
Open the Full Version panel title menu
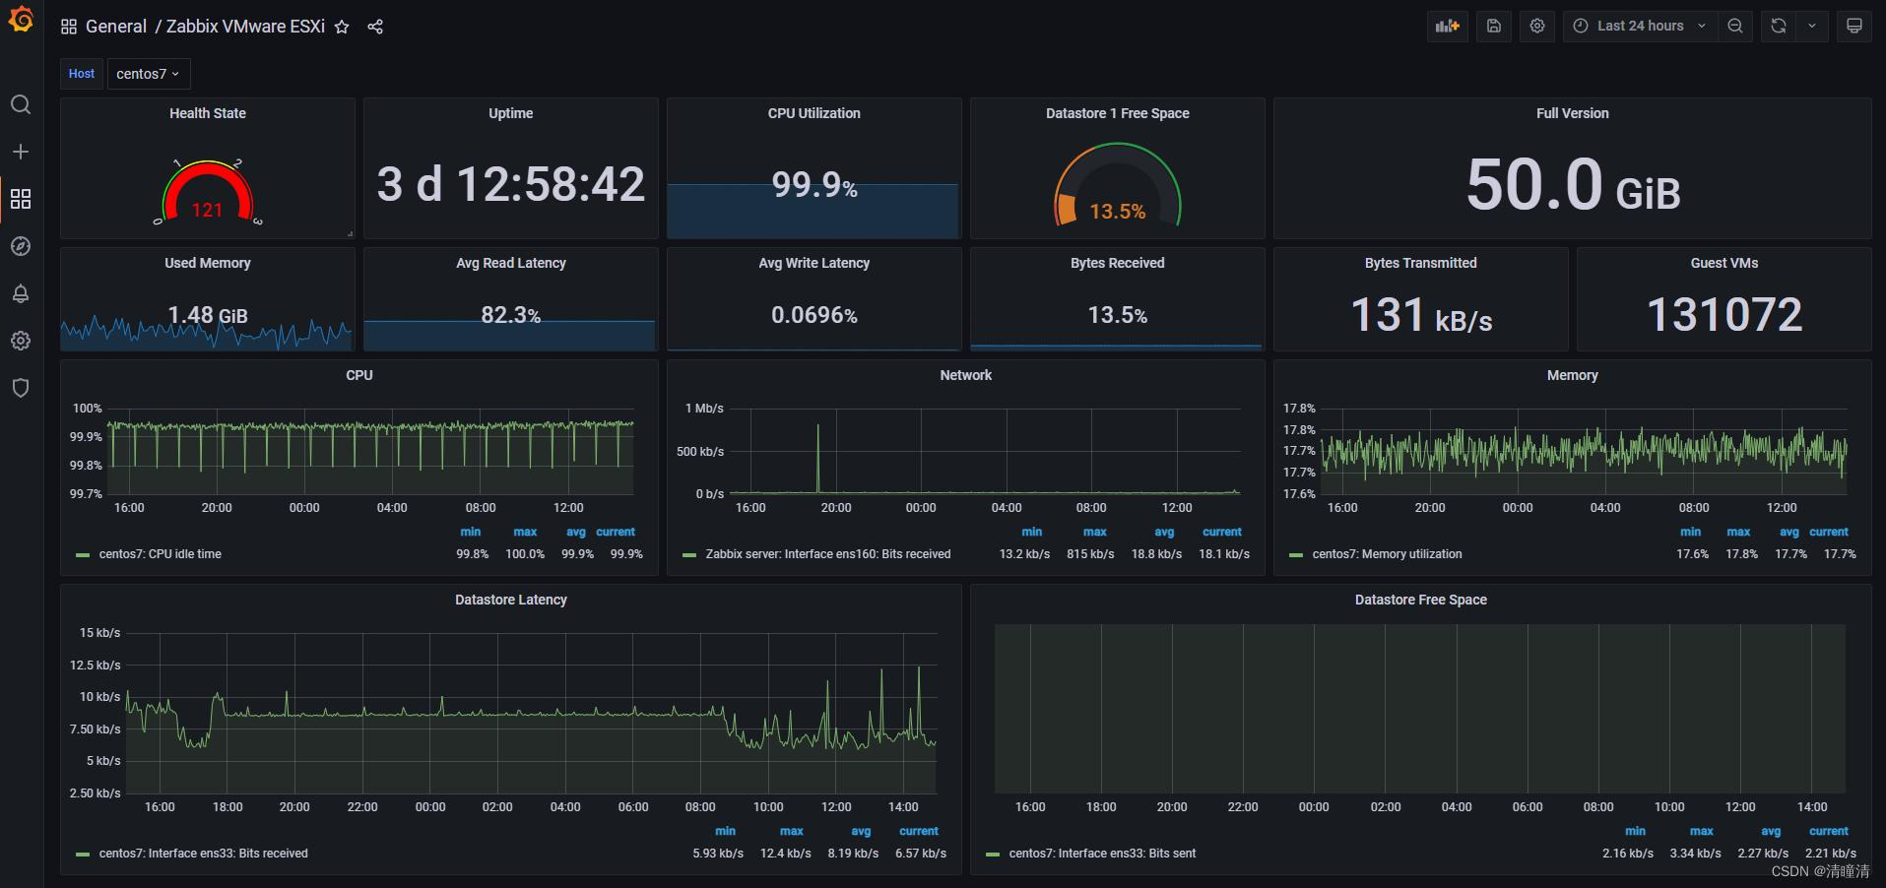(1573, 113)
